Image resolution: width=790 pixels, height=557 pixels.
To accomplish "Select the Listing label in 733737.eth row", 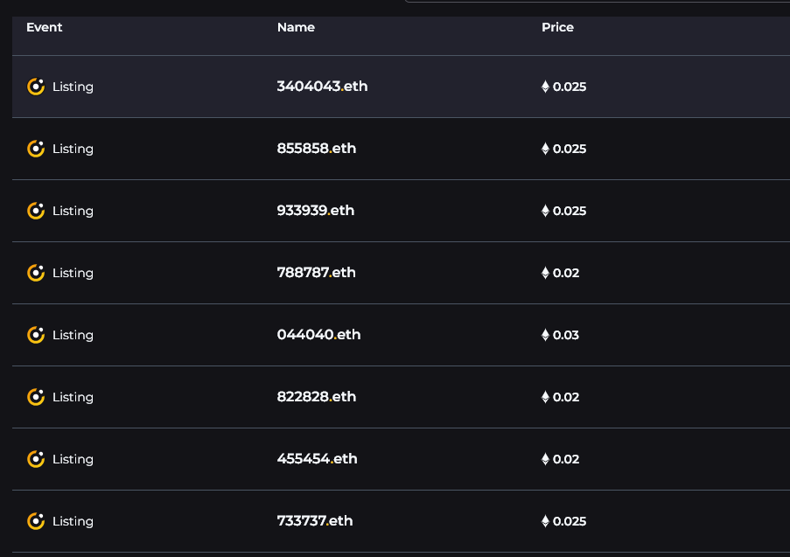I will pos(73,521).
